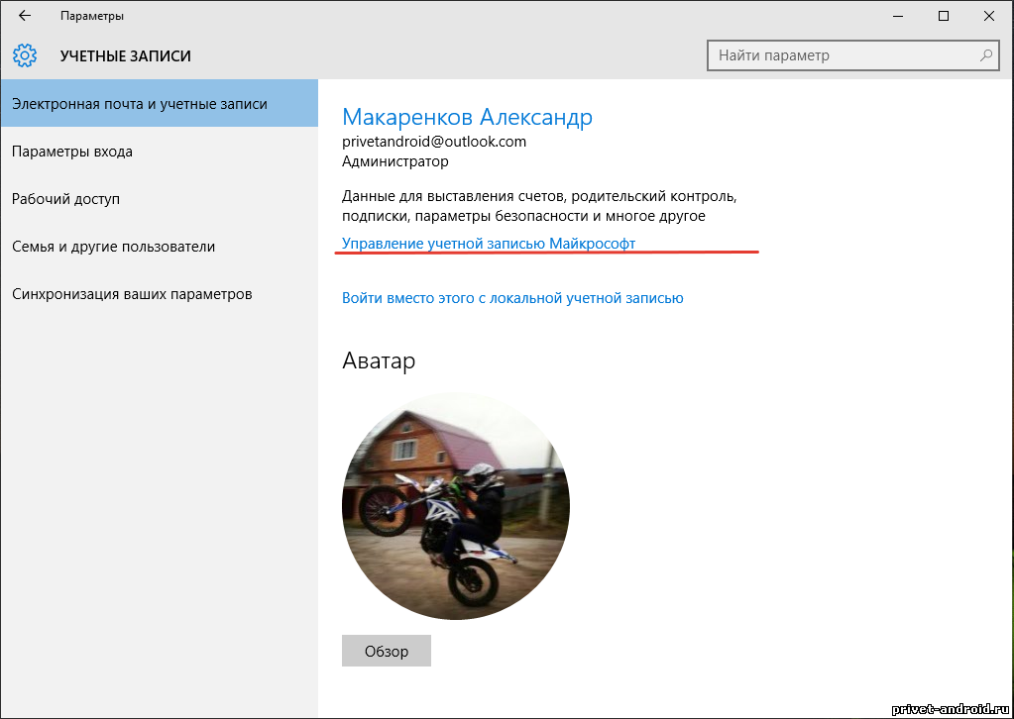Screen dimensions: 1014x719
Task: Click the Макаренков Александр account name
Action: [467, 117]
